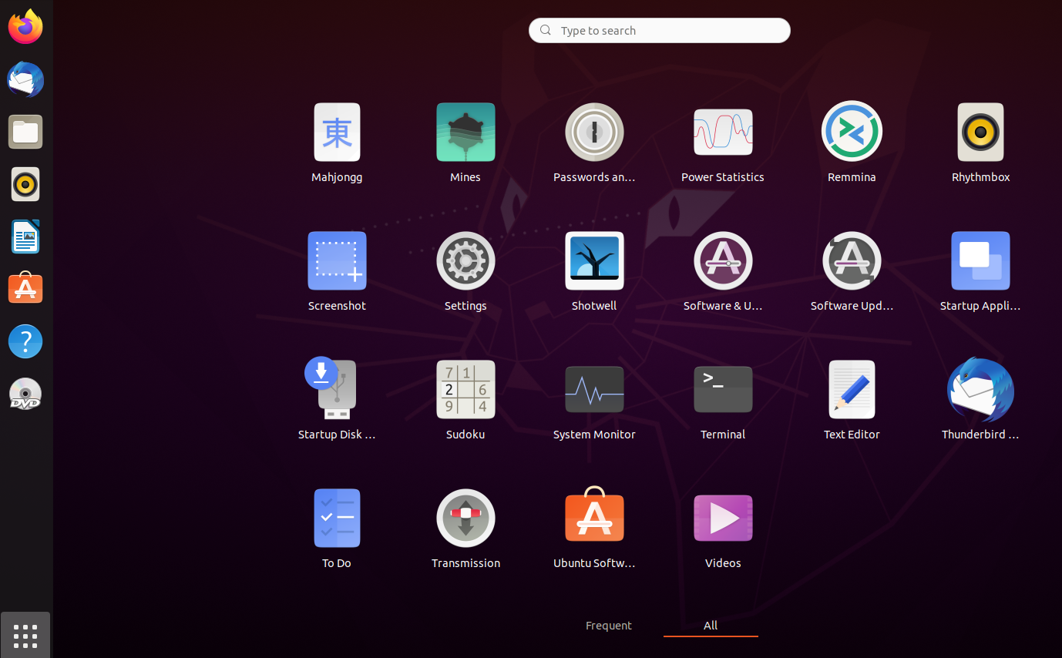Click the "Power Statistics" label
The height and width of the screenshot is (658, 1062).
(x=723, y=177)
